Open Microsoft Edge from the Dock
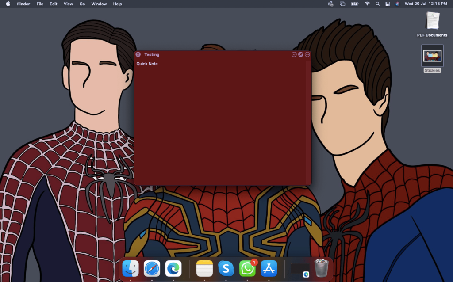 pos(173,268)
